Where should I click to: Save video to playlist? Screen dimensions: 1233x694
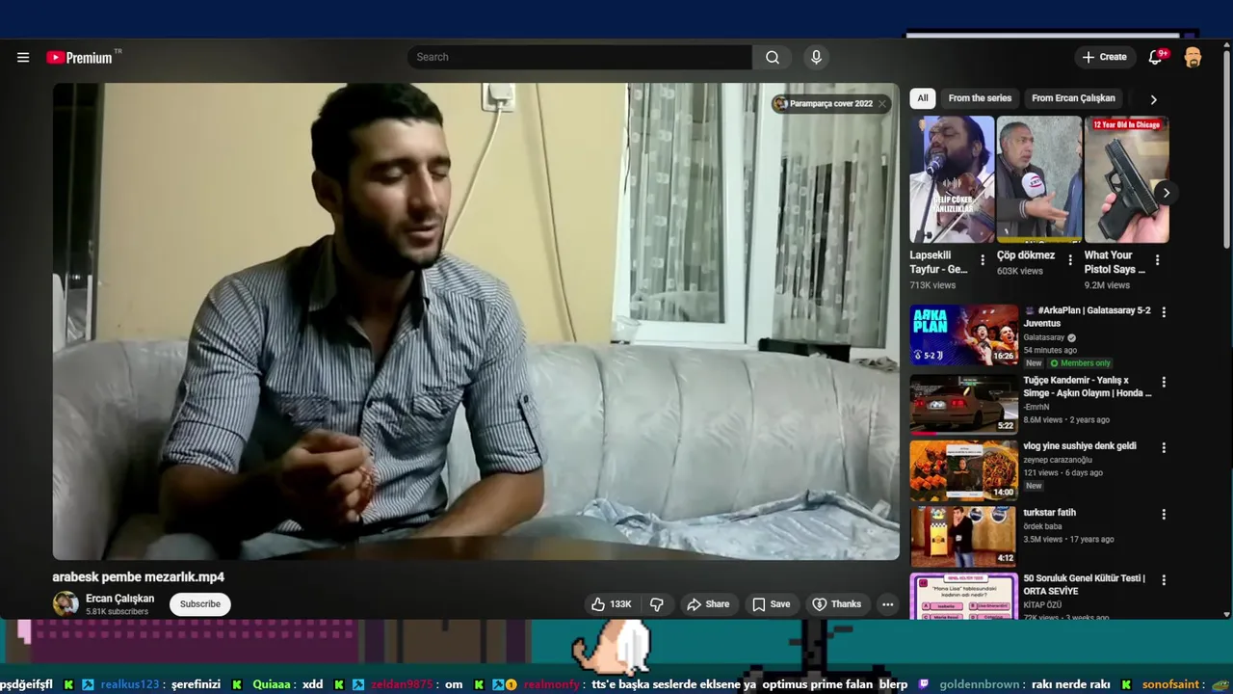point(771,604)
